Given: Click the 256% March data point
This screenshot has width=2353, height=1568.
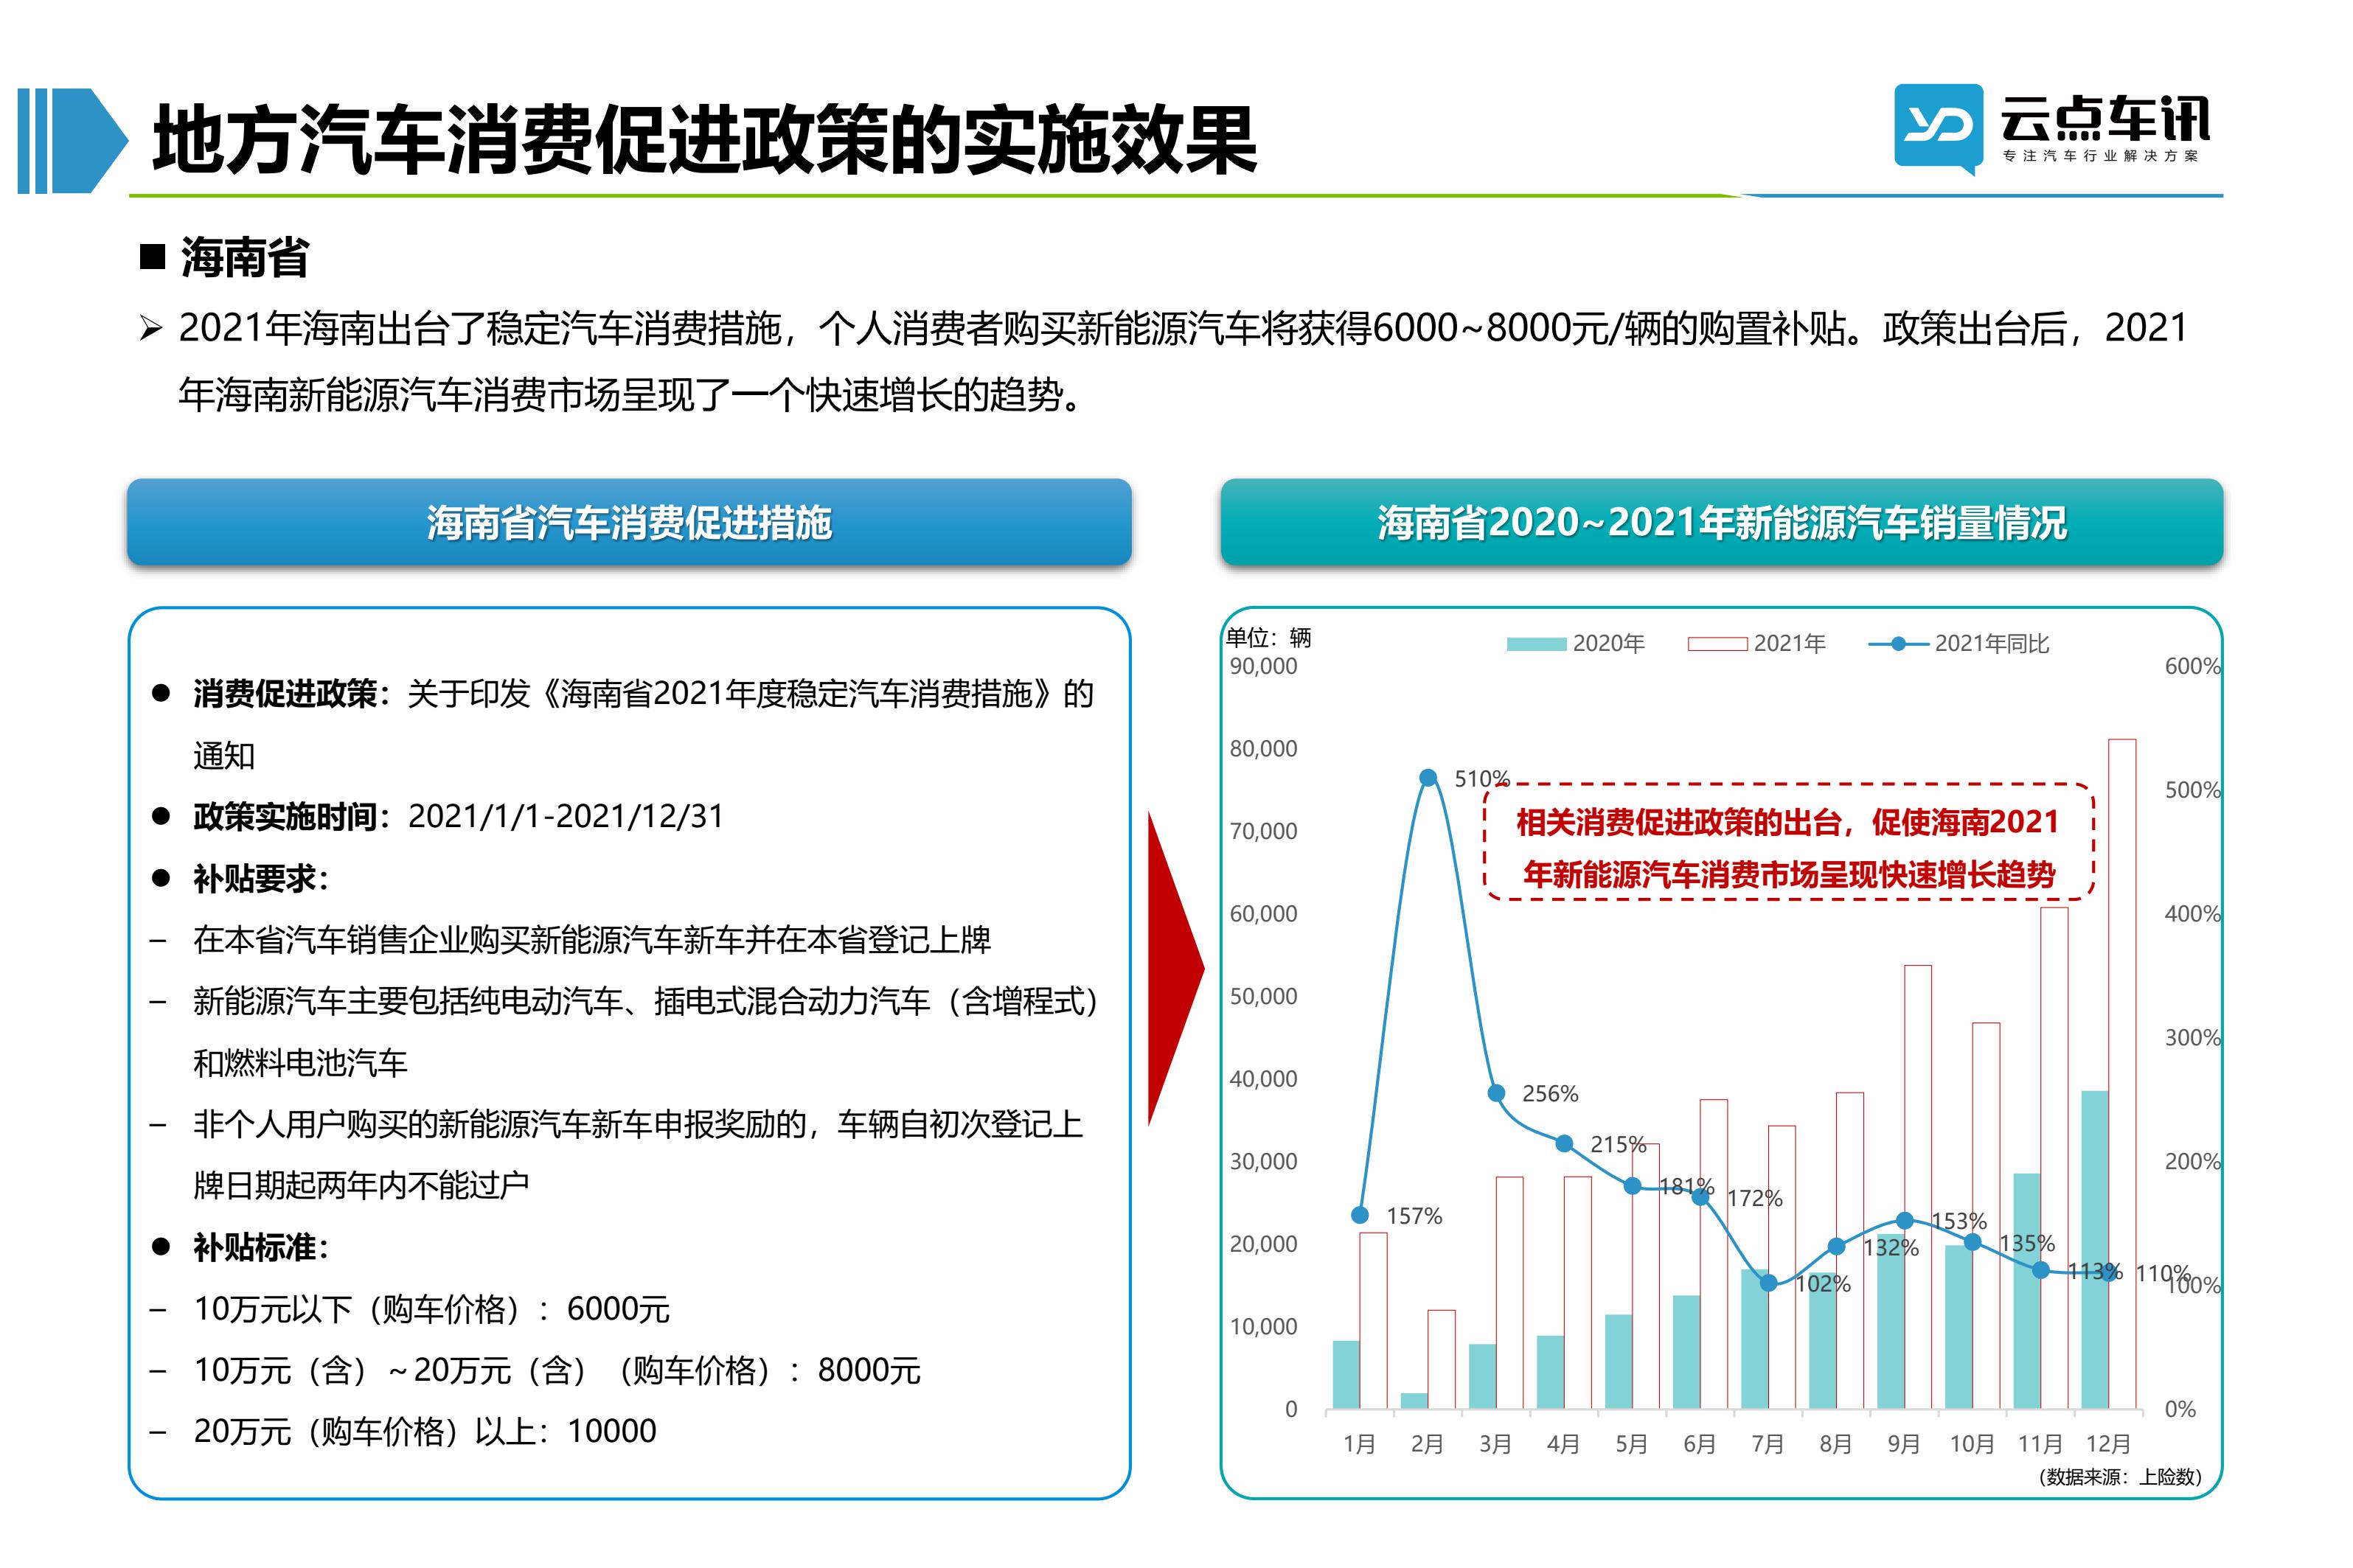Looking at the screenshot, I should pos(1496,1093).
